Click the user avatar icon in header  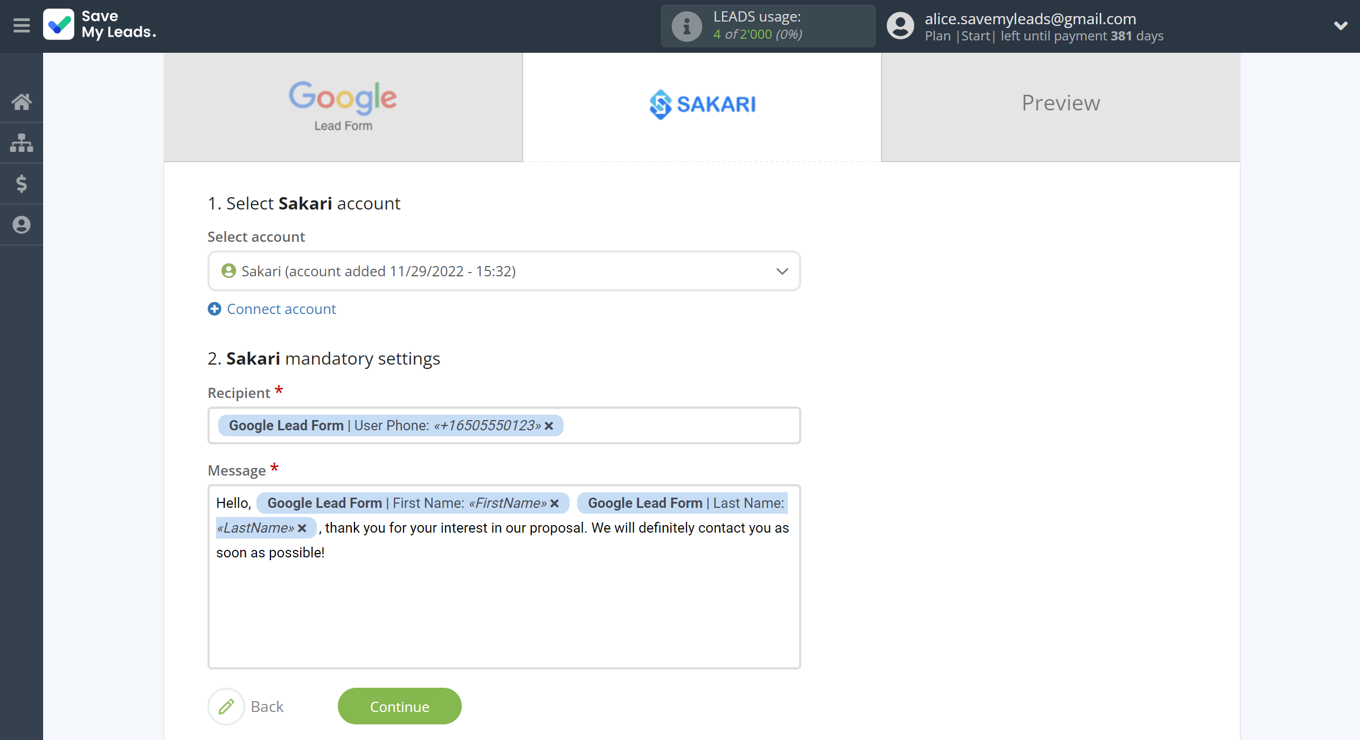pyautogui.click(x=900, y=26)
